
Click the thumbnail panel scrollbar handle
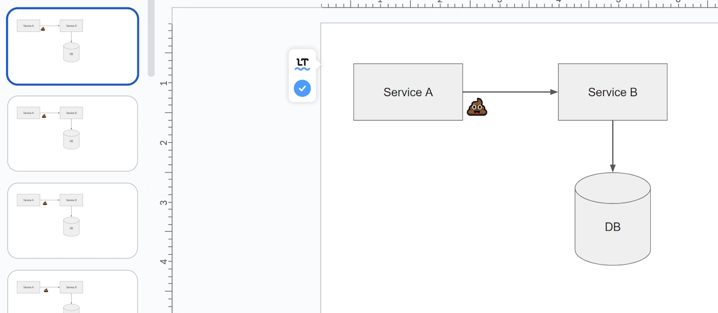[x=151, y=38]
